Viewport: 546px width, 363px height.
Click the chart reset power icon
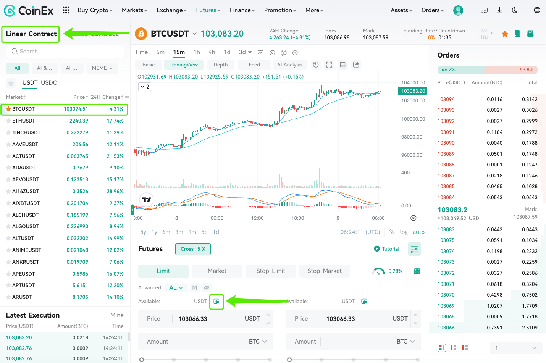pos(316,65)
